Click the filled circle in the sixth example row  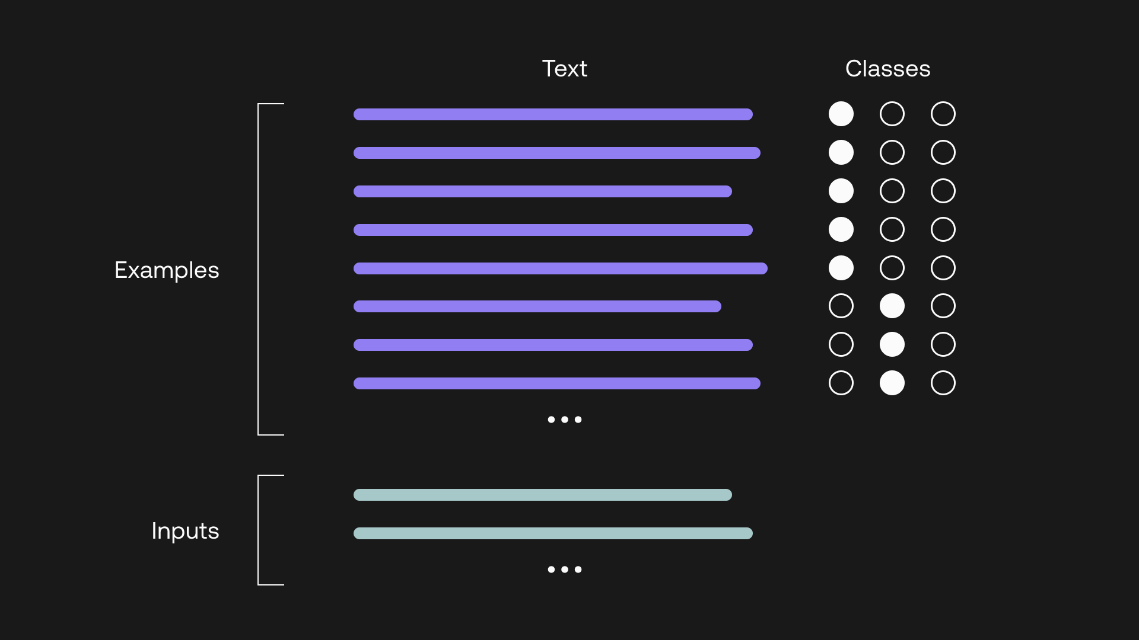click(892, 306)
